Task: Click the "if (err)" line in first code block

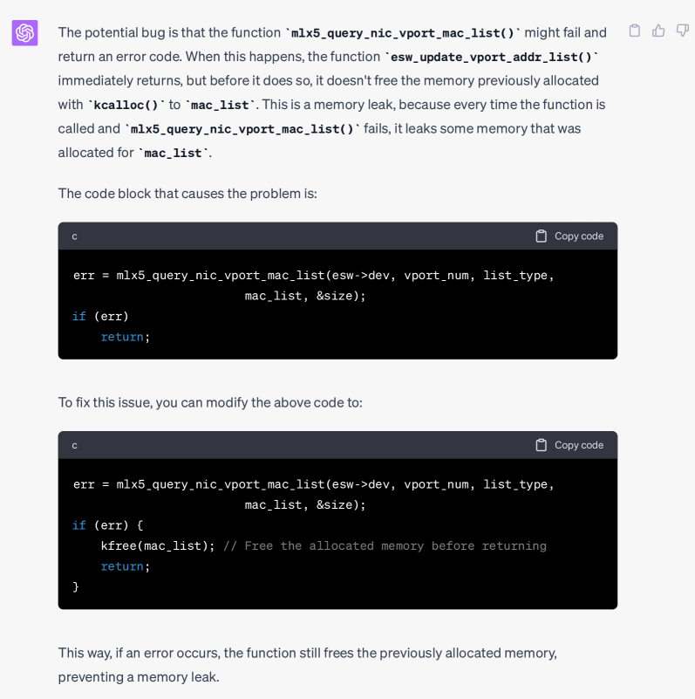Action: [100, 316]
